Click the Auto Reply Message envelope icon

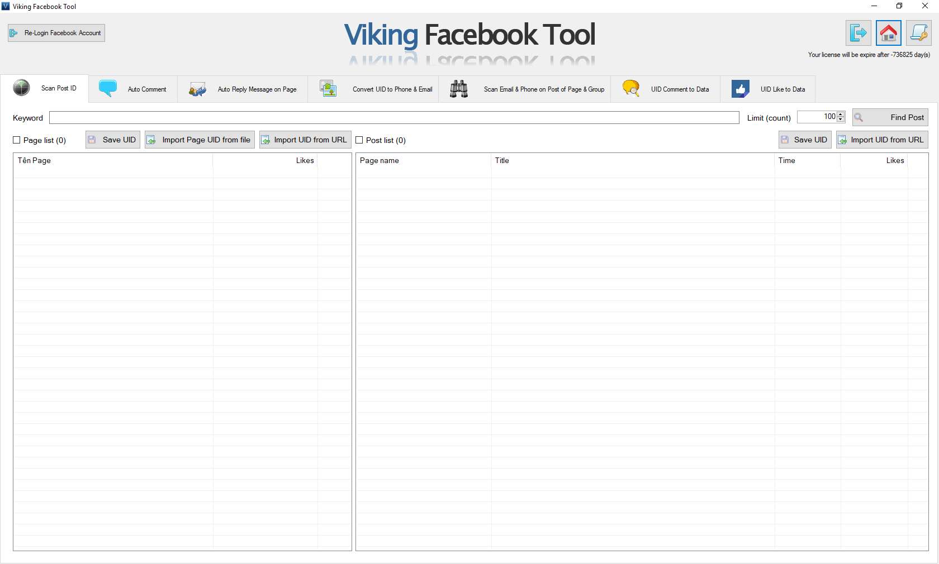[x=197, y=89]
